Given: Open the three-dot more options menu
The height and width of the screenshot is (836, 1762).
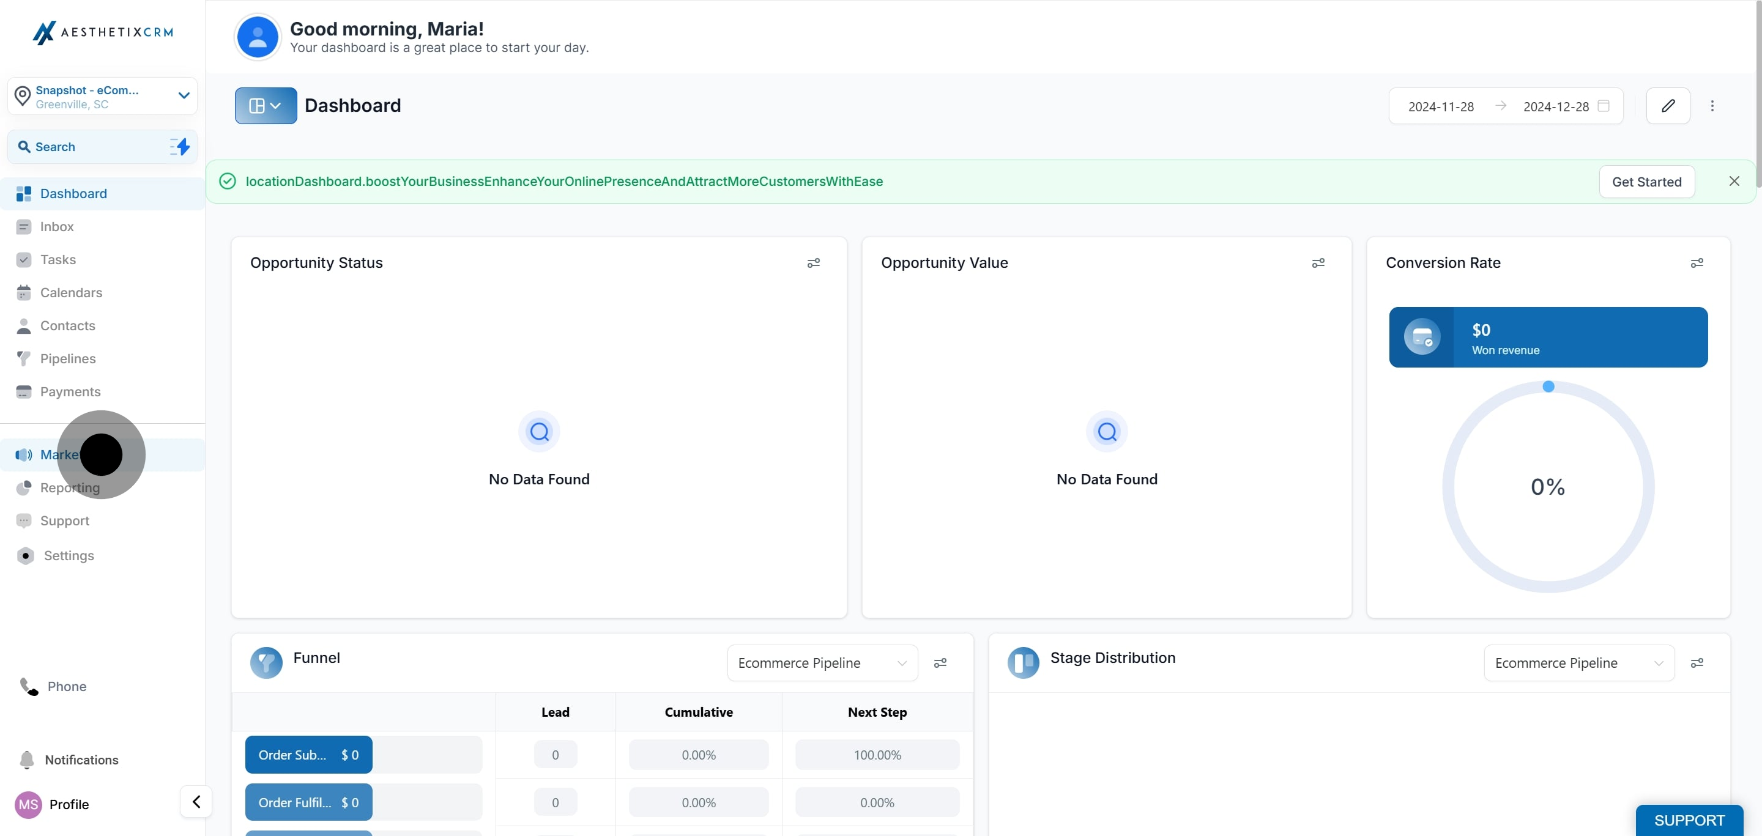Looking at the screenshot, I should [1712, 106].
